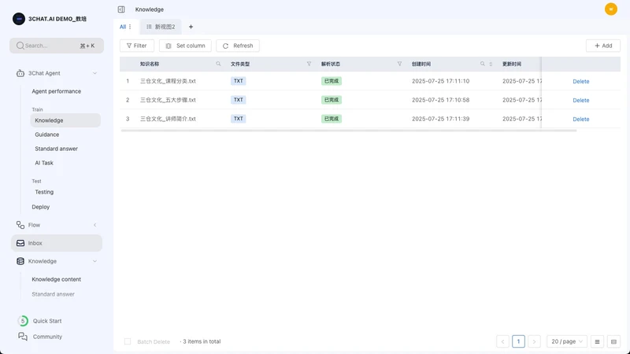The width and height of the screenshot is (630, 354).
Task: Delete the 课程分类.txt row
Action: pos(581,82)
